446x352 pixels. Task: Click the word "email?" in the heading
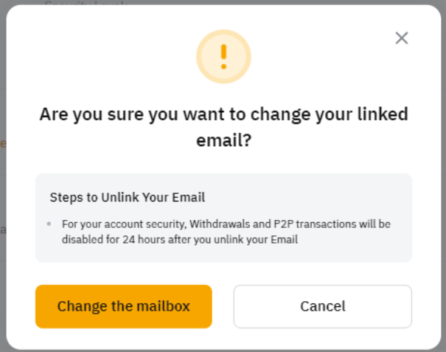tap(223, 140)
